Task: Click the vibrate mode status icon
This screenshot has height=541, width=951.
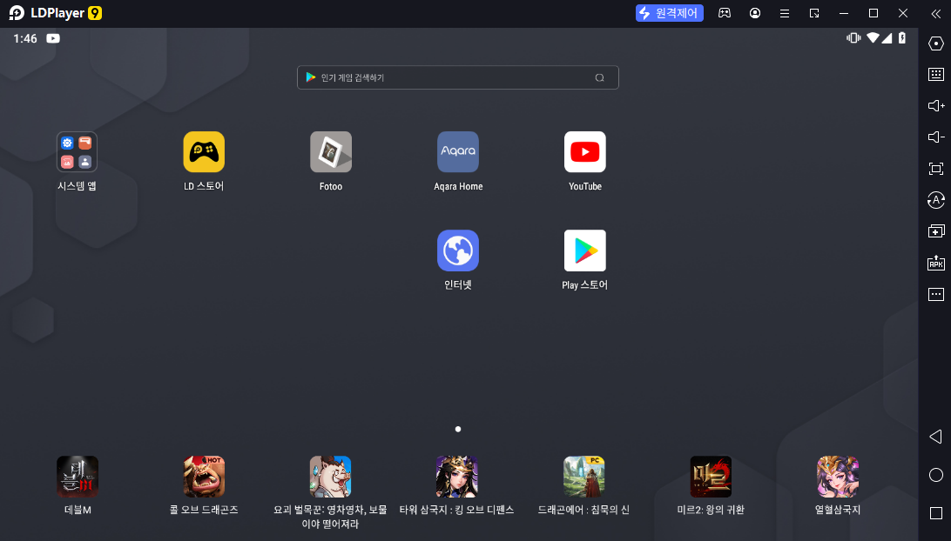Action: [x=853, y=38]
